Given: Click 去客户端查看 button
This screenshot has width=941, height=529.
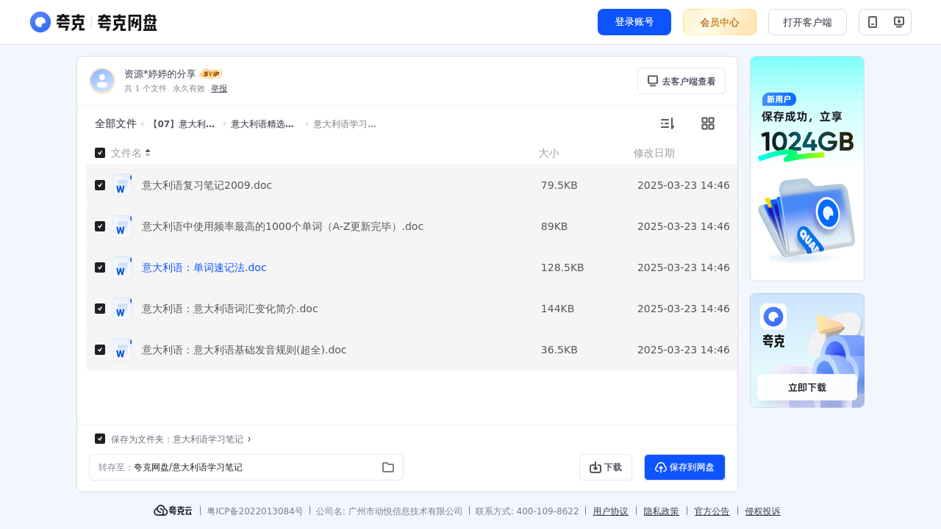Looking at the screenshot, I should click(x=681, y=81).
